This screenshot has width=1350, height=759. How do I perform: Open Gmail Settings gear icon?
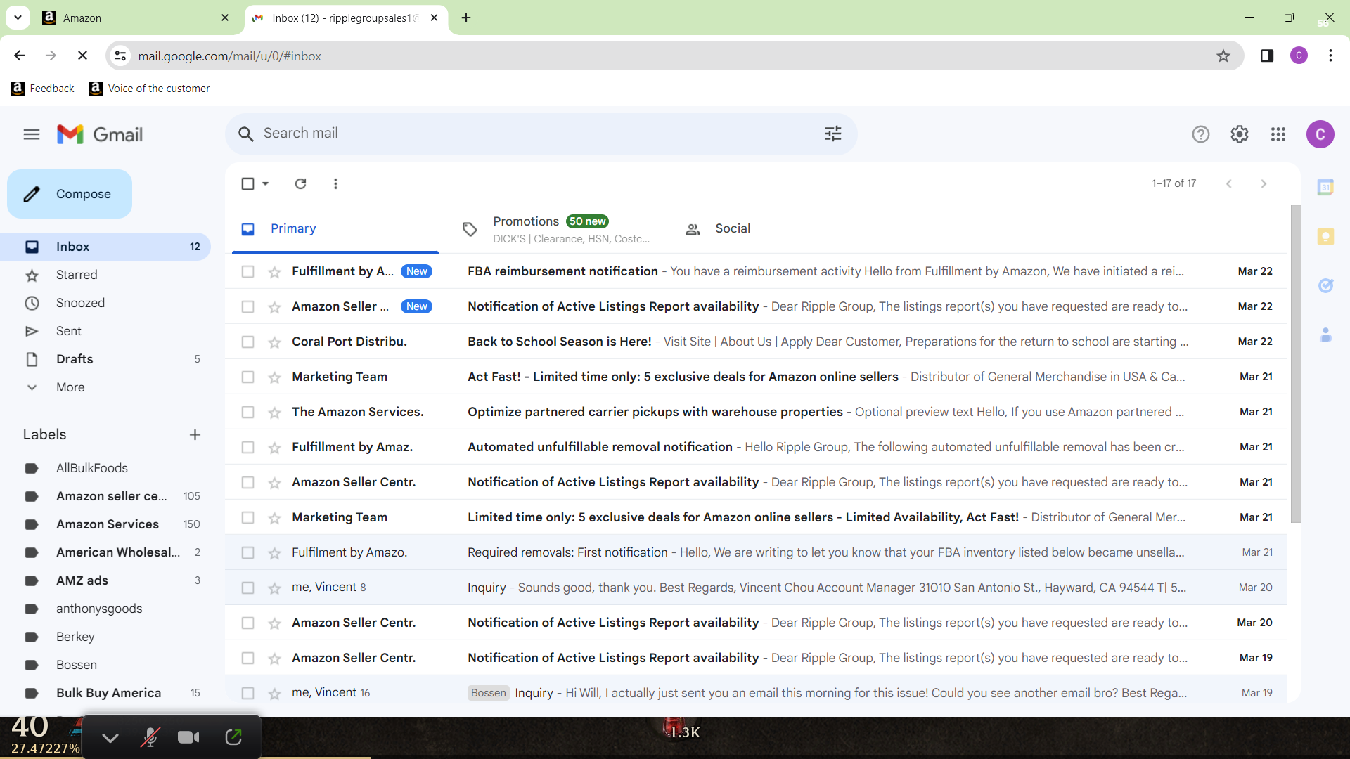click(1240, 134)
